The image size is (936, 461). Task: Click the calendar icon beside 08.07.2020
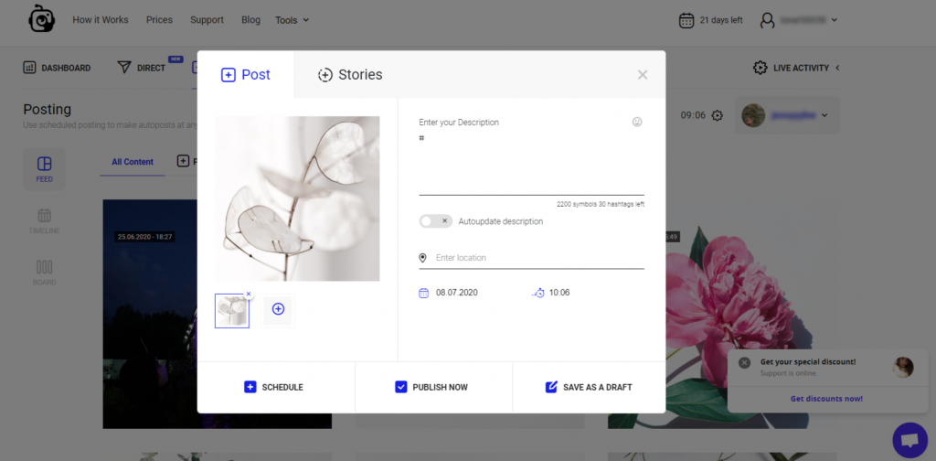tap(423, 293)
